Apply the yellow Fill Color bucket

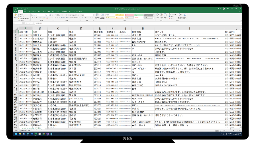click(x=44, y=17)
